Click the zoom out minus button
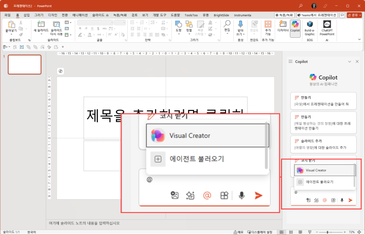365x235 pixels. (317, 232)
